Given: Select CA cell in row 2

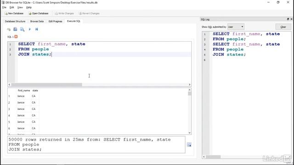Looking at the screenshot, I should click(35, 103).
